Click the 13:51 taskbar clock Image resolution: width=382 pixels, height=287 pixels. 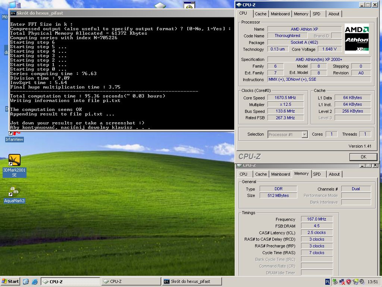click(x=373, y=282)
